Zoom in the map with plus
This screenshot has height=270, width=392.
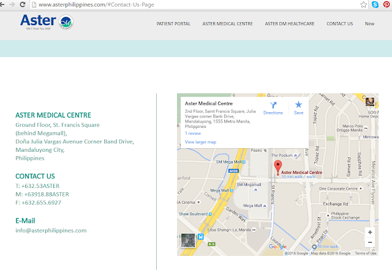pos(370,232)
